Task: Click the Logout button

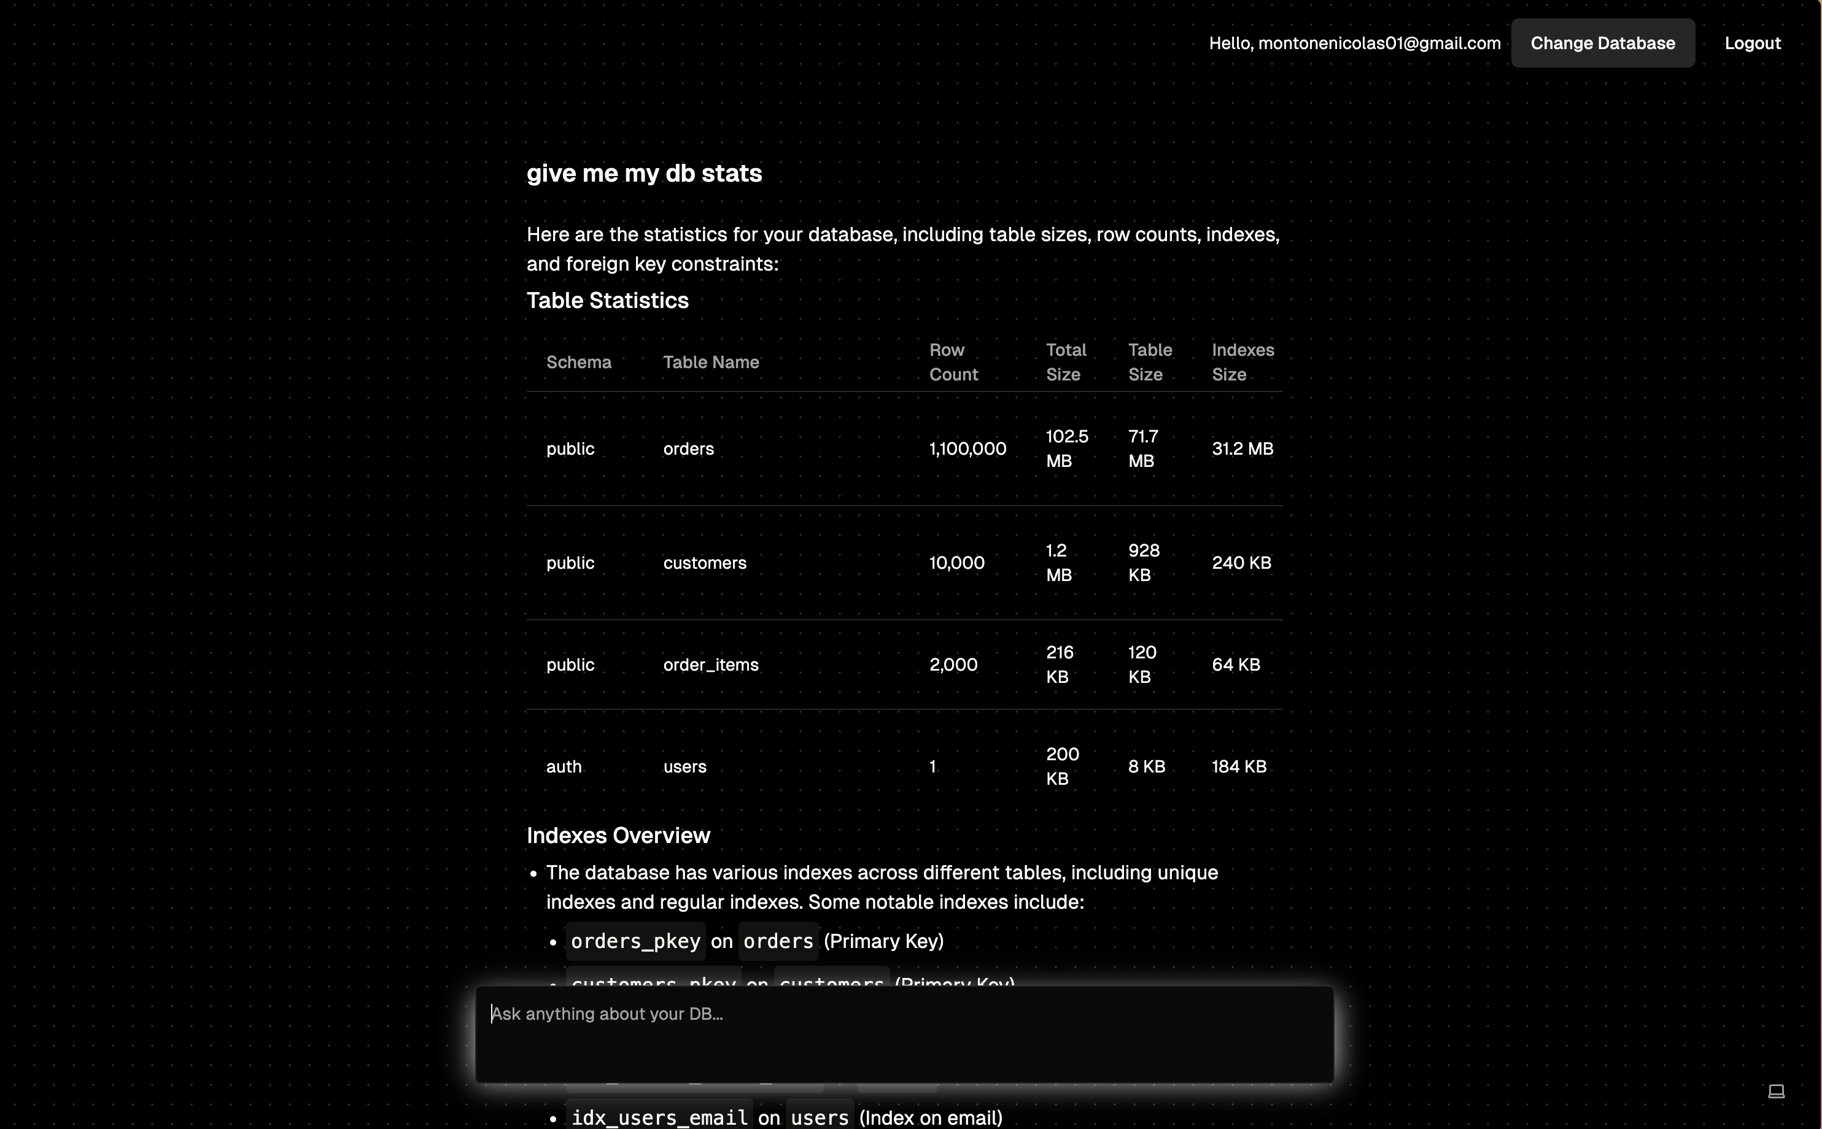Action: [1753, 43]
